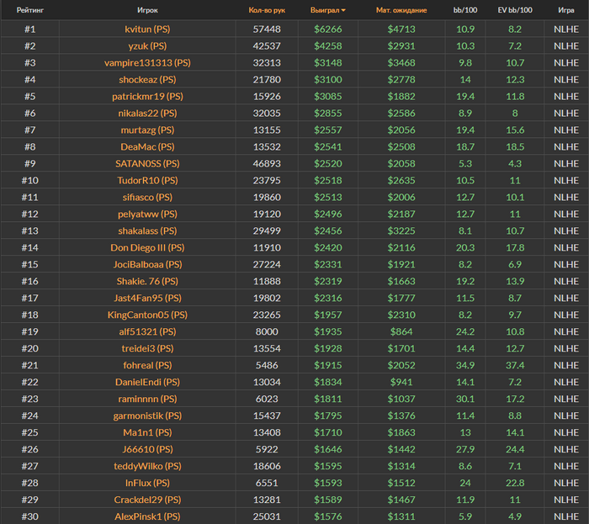
Task: Select teddyWilko (PS) in the ranking
Action: [147, 466]
